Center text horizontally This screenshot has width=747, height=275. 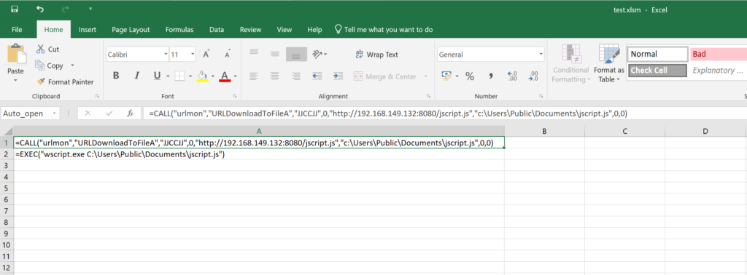click(x=275, y=76)
